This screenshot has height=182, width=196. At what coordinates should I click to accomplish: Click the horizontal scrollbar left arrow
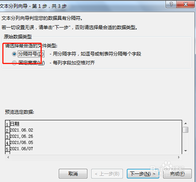pos(8,157)
